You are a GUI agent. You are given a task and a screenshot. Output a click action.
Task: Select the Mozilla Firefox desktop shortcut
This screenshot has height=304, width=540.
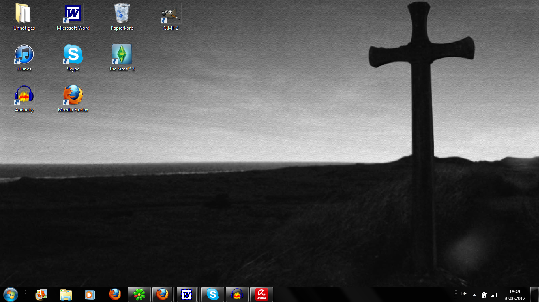click(73, 99)
